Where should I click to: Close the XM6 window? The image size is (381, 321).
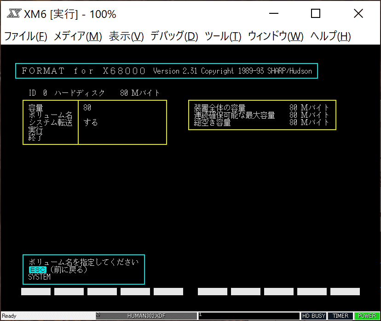(358, 13)
